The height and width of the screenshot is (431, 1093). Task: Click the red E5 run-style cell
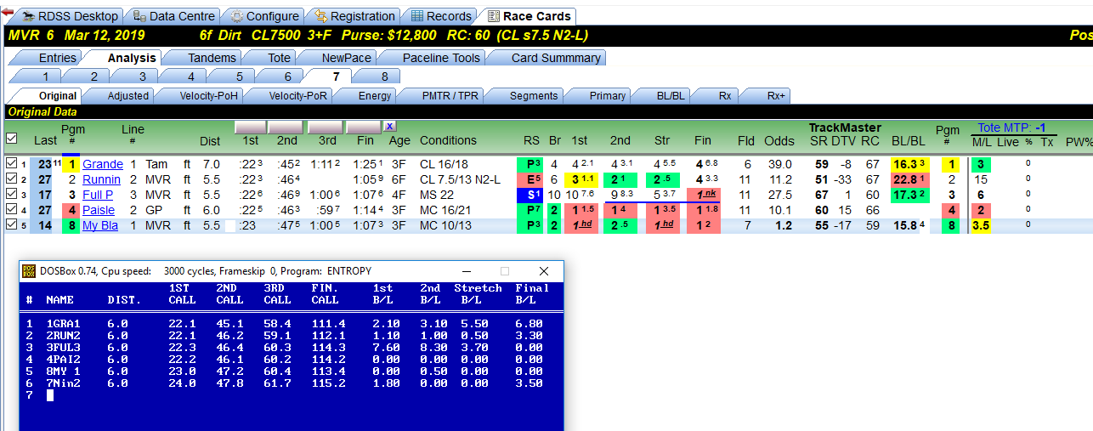point(531,179)
